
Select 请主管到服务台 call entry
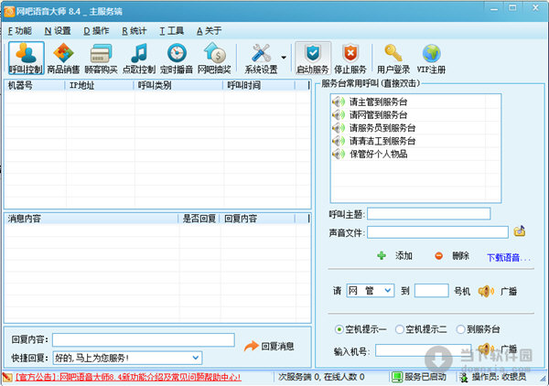click(x=379, y=102)
